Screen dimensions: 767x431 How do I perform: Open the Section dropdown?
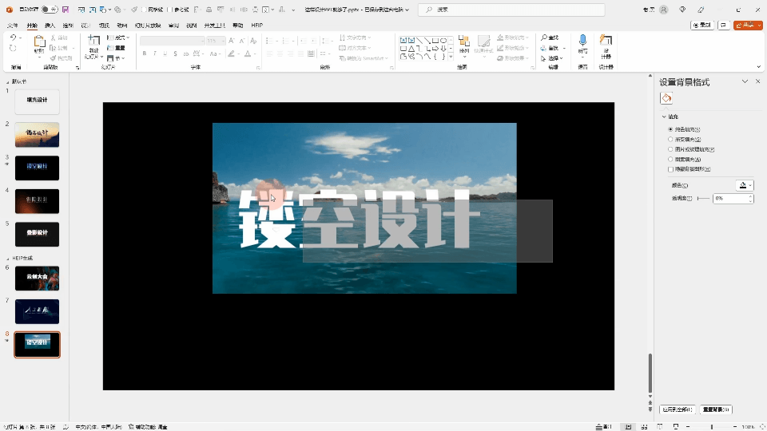(116, 58)
